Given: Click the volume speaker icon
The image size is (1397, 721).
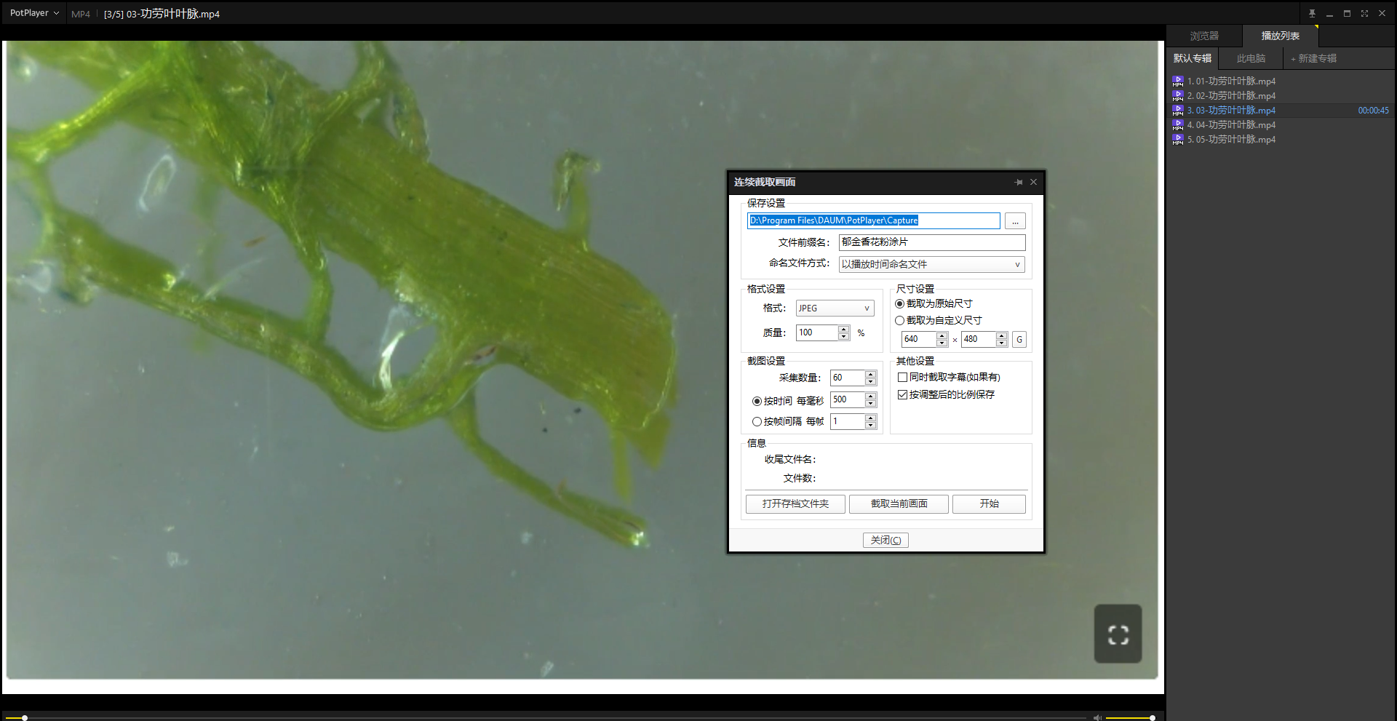Looking at the screenshot, I should (x=1097, y=717).
